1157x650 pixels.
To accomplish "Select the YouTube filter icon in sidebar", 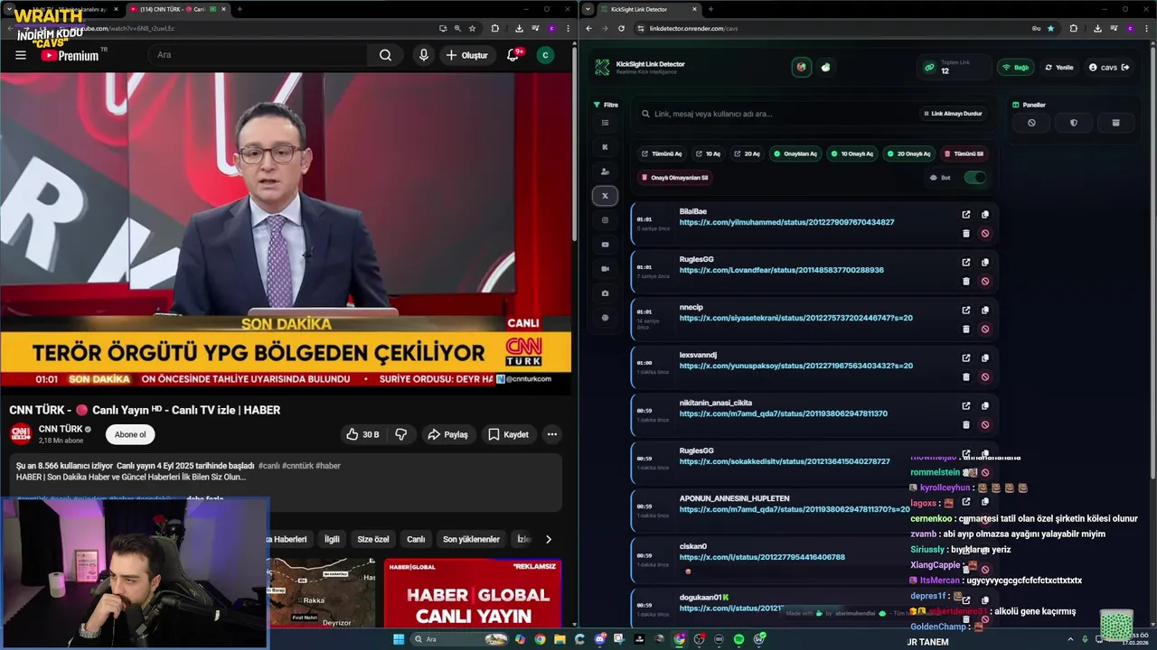I will 605,245.
